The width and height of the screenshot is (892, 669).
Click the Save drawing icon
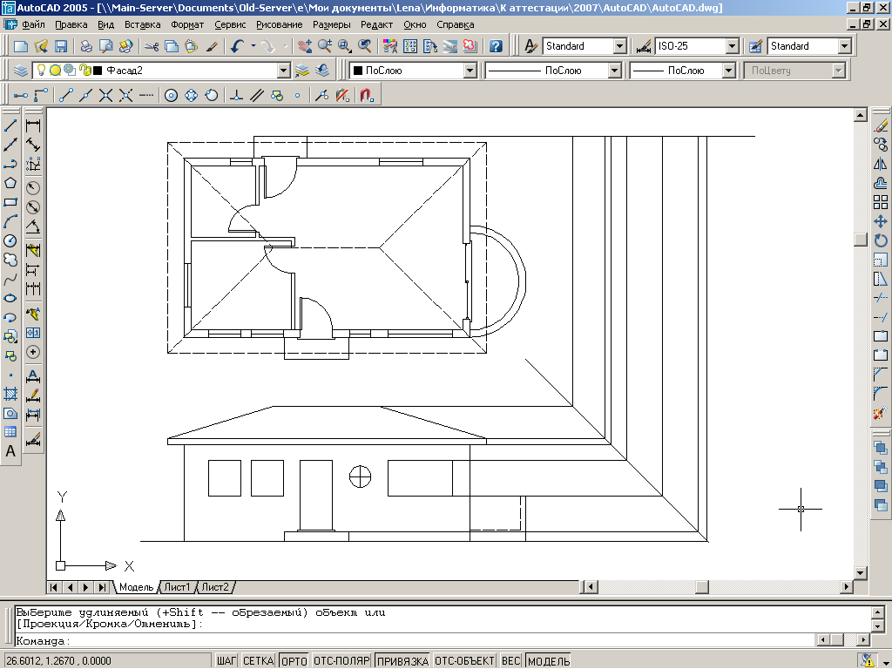point(60,46)
